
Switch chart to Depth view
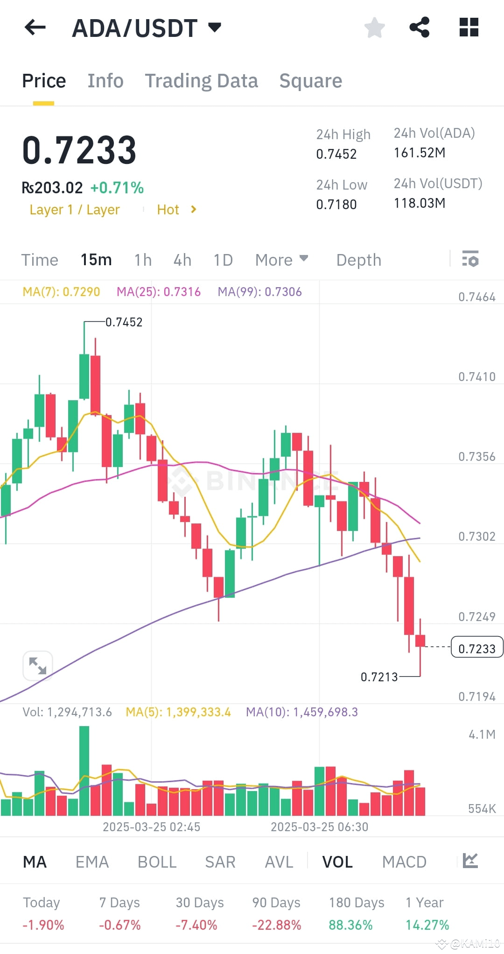tap(358, 260)
